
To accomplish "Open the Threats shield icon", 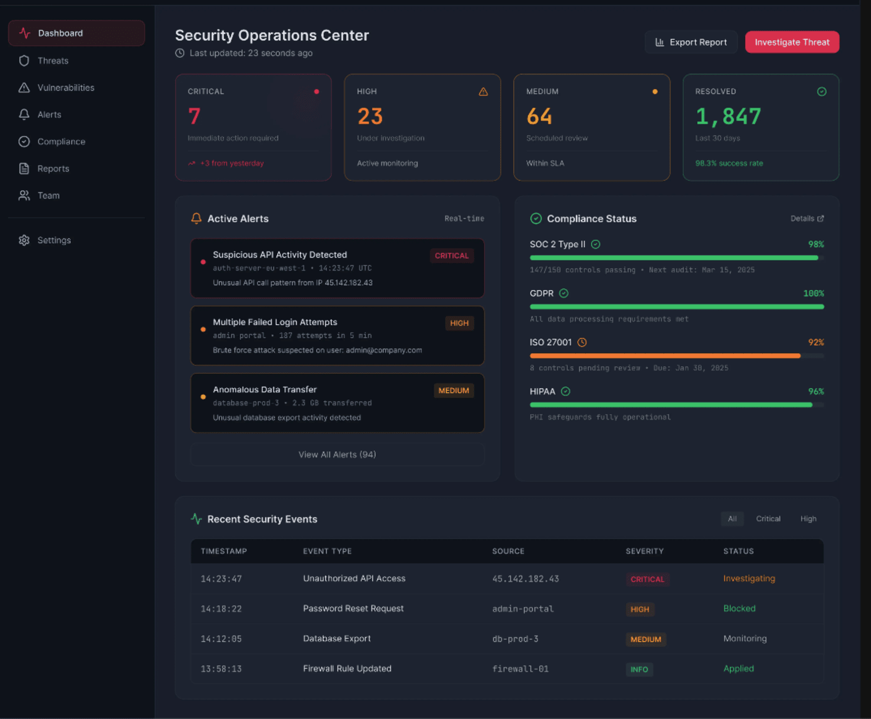I will (24, 60).
